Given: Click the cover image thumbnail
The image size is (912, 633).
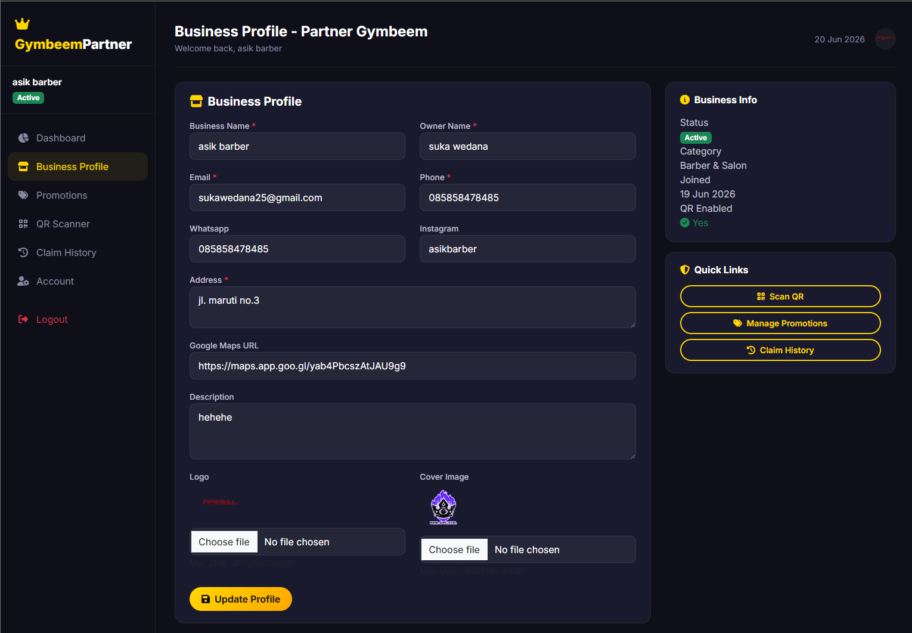Looking at the screenshot, I should point(443,507).
